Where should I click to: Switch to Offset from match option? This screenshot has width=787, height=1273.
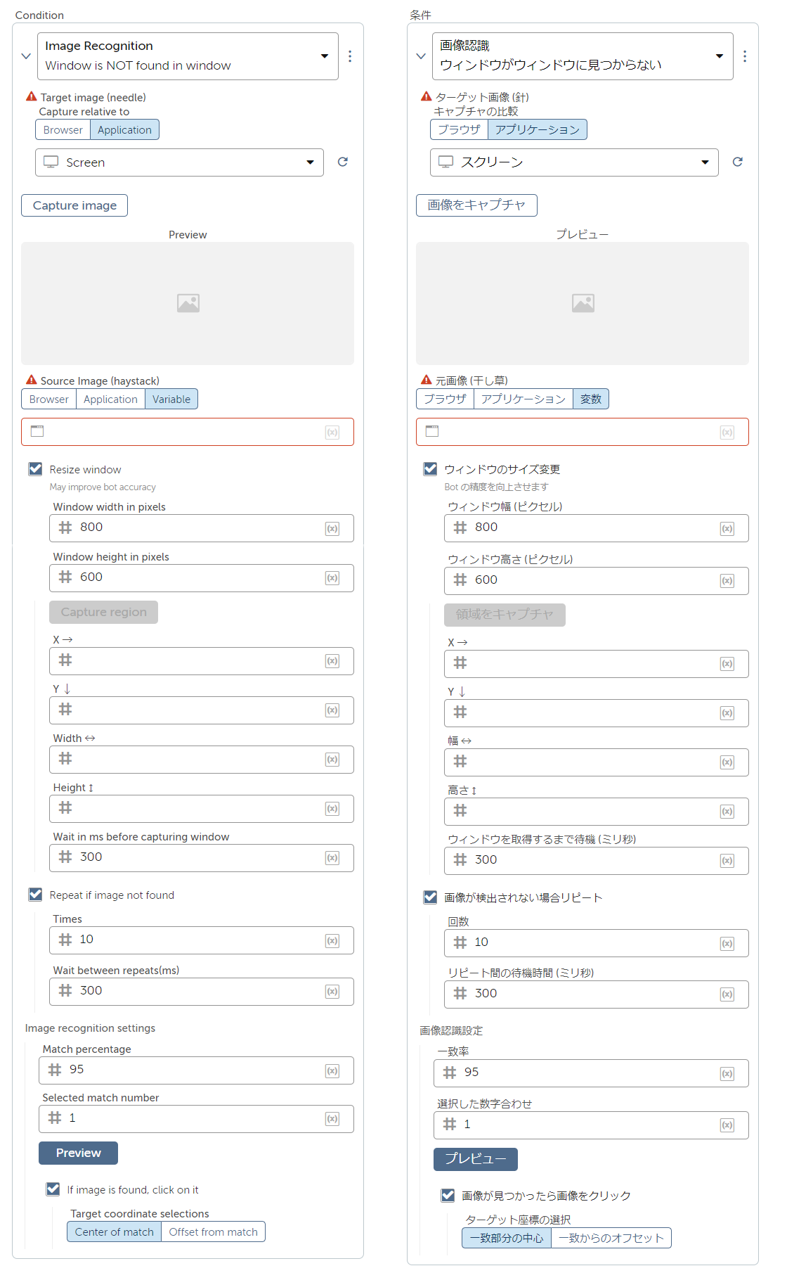[213, 1232]
